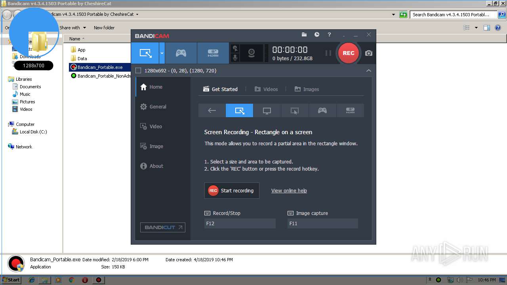Open the output folder icon in Bandicam
Screen dimensions: 507x285
click(304, 35)
